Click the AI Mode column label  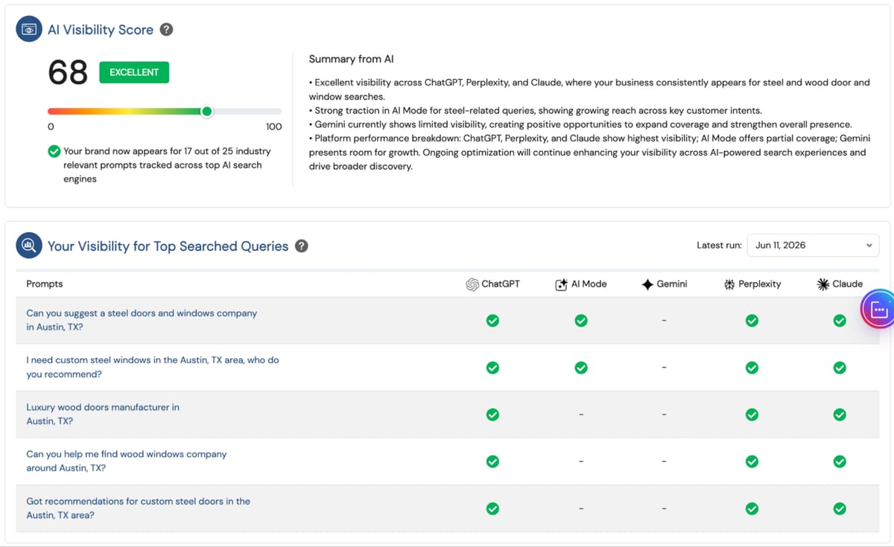[x=589, y=284]
